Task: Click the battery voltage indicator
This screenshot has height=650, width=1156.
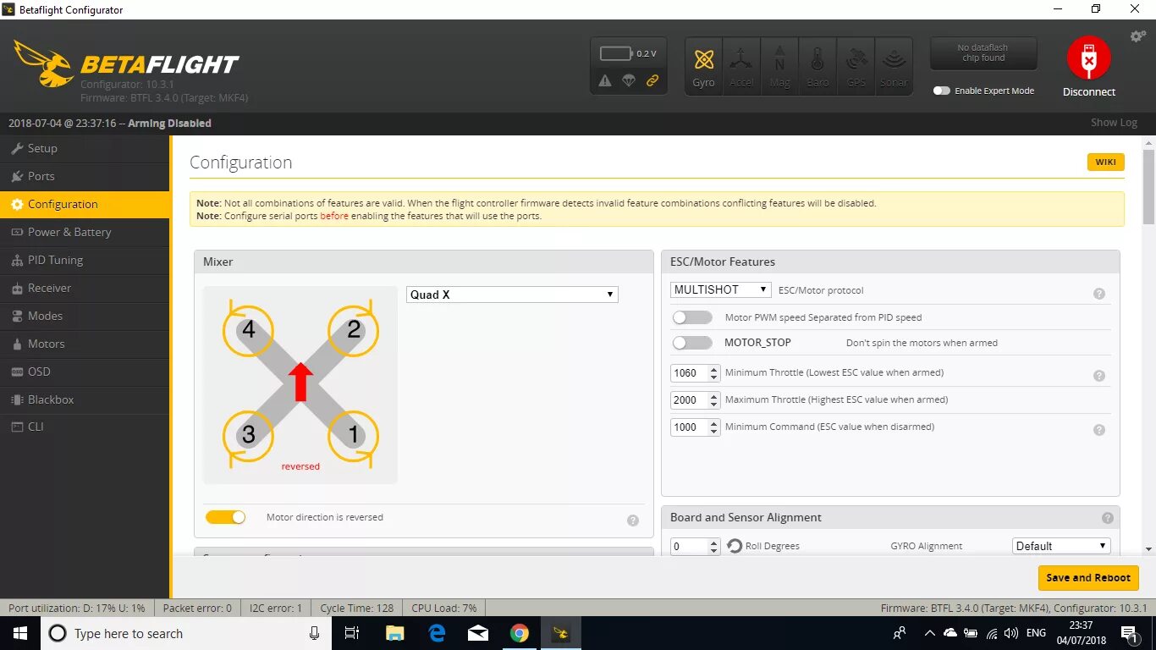Action: click(628, 53)
